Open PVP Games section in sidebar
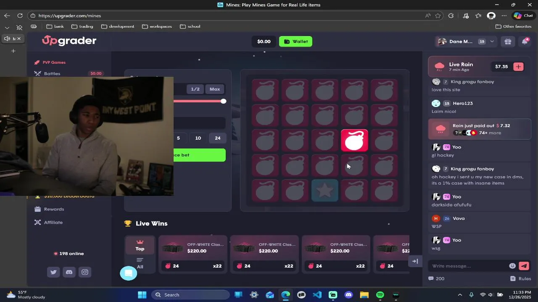The width and height of the screenshot is (538, 302). pos(54,62)
